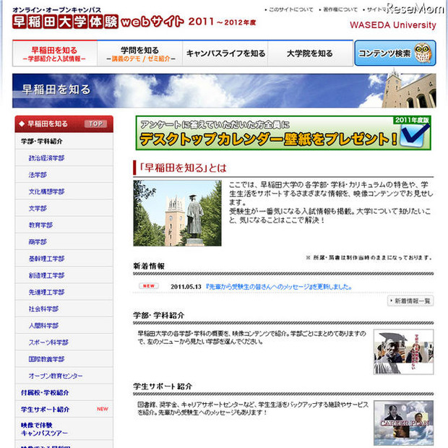Open the 大学院を知る tab
448x448 pixels.
pos(310,53)
